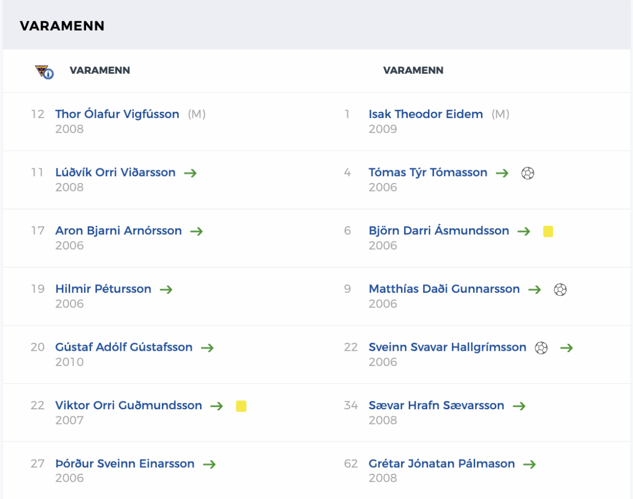
Task: Click green arrow beside Grétar Jónatan Pálmason
Action: (530, 464)
